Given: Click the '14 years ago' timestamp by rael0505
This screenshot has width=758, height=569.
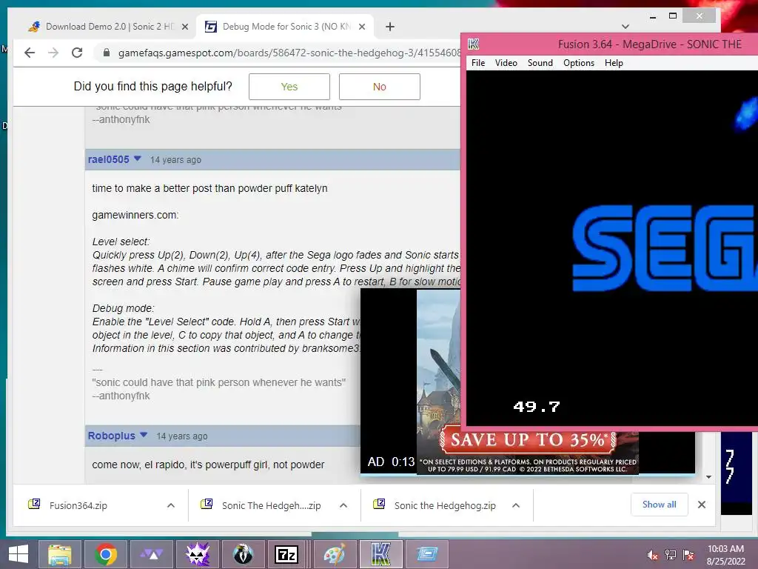Looking at the screenshot, I should coord(175,160).
